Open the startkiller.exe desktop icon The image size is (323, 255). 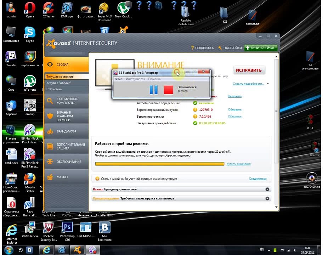30,229
